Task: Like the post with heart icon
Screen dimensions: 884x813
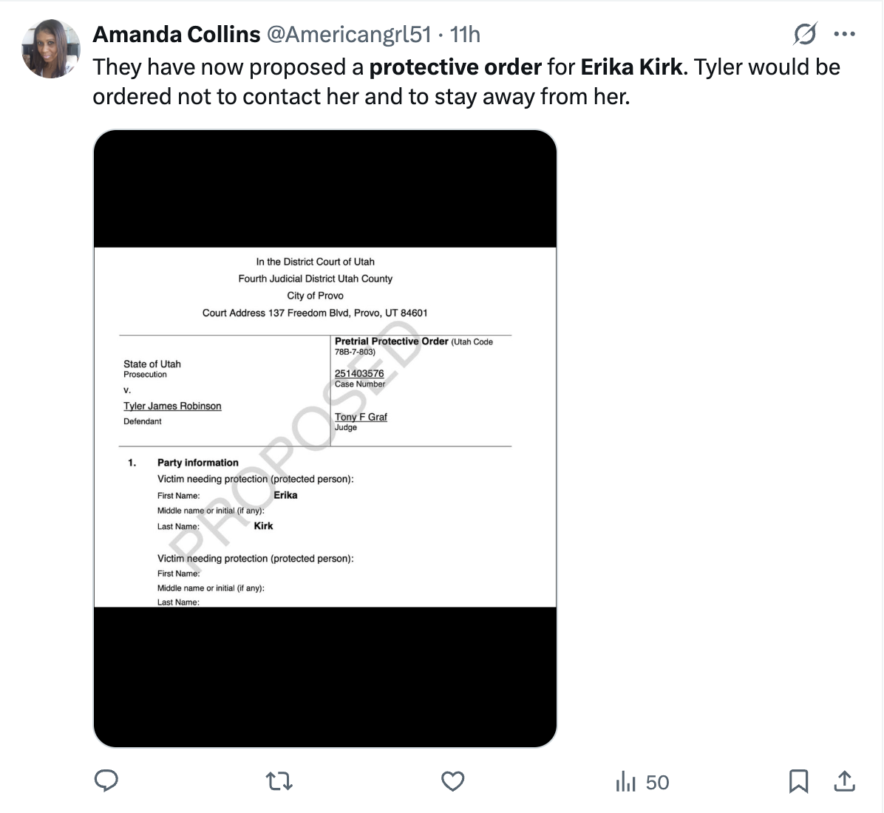Action: (452, 780)
